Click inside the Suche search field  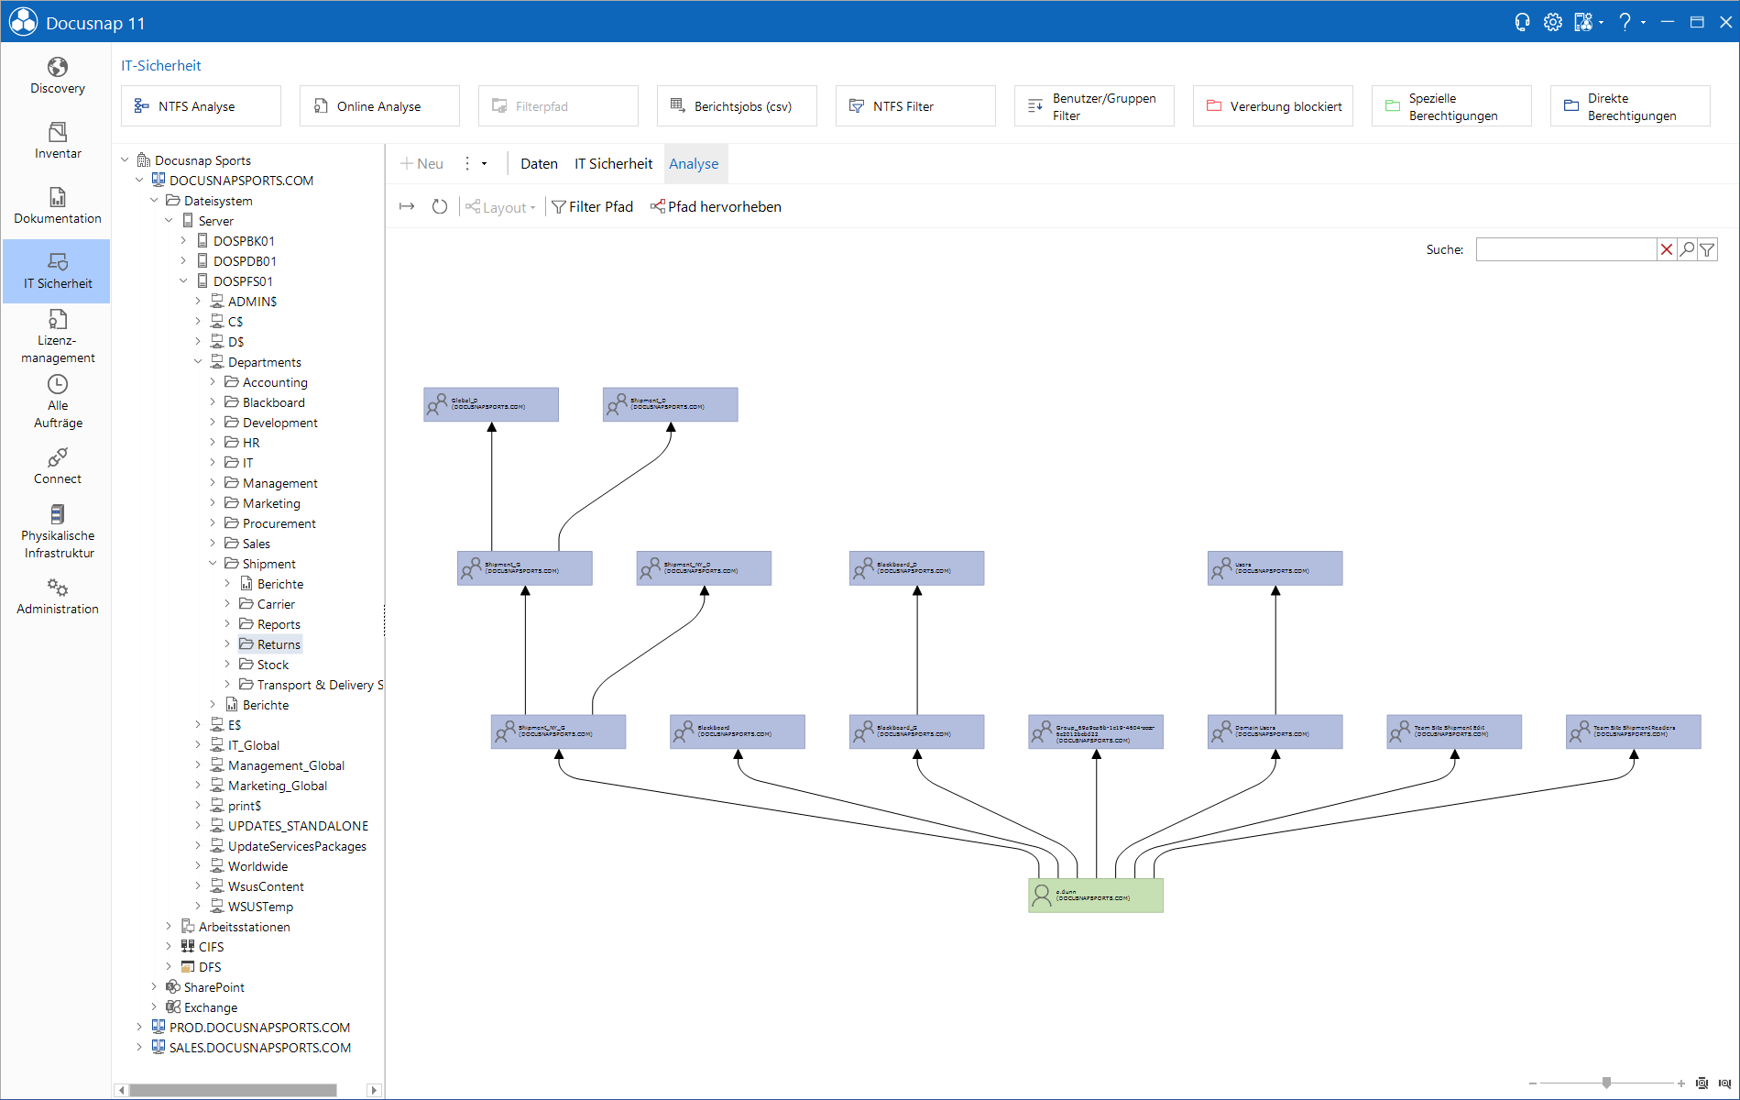point(1566,249)
